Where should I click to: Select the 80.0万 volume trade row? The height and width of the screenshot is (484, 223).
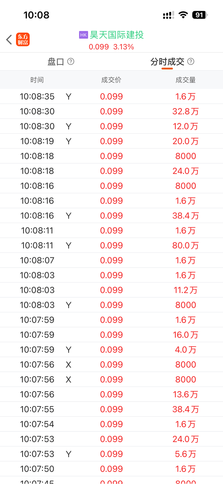111,245
